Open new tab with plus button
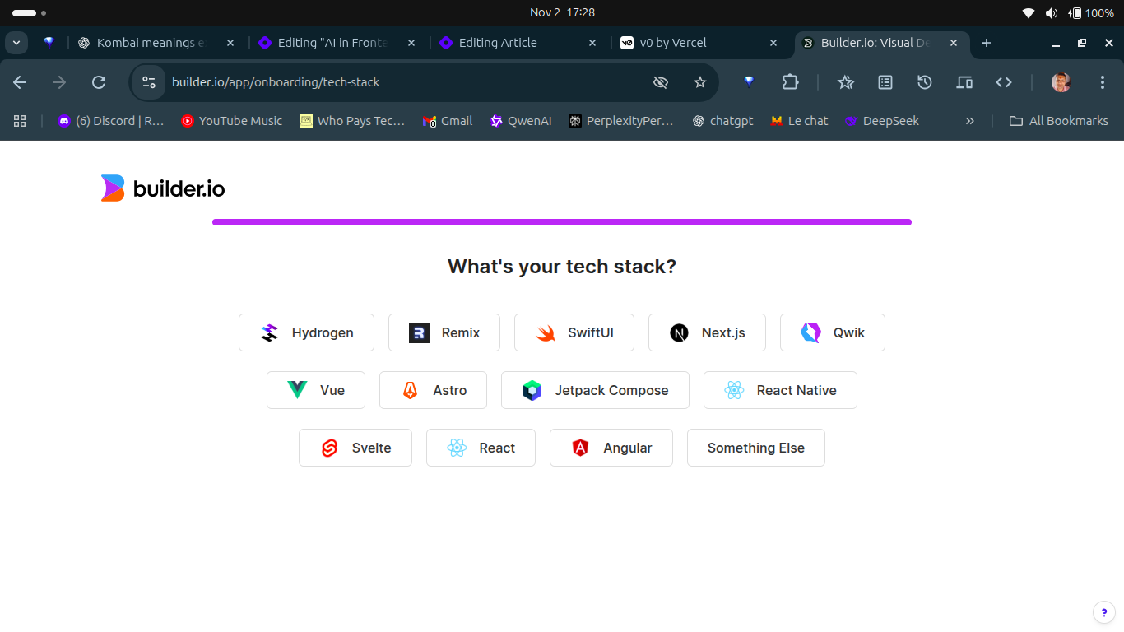 [x=987, y=43]
